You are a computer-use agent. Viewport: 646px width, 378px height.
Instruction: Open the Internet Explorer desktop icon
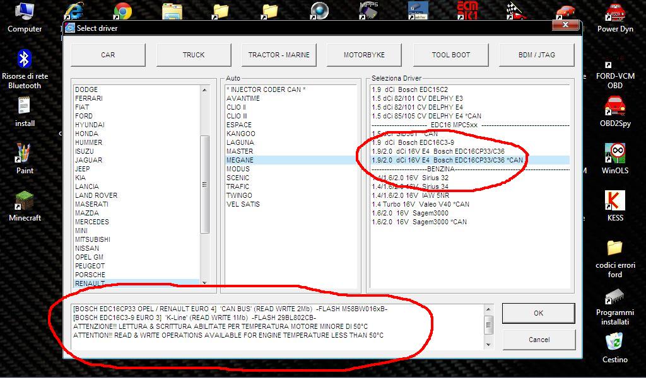74,11
